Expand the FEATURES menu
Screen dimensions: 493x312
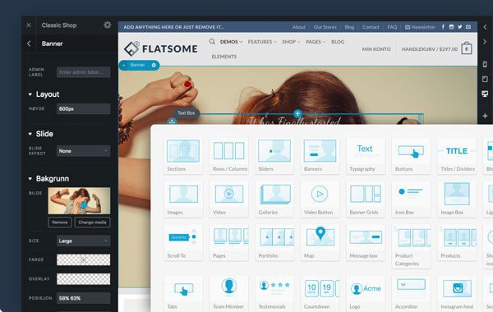point(262,42)
